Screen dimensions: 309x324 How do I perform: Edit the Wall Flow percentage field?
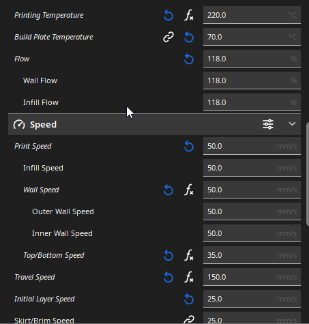click(252, 80)
